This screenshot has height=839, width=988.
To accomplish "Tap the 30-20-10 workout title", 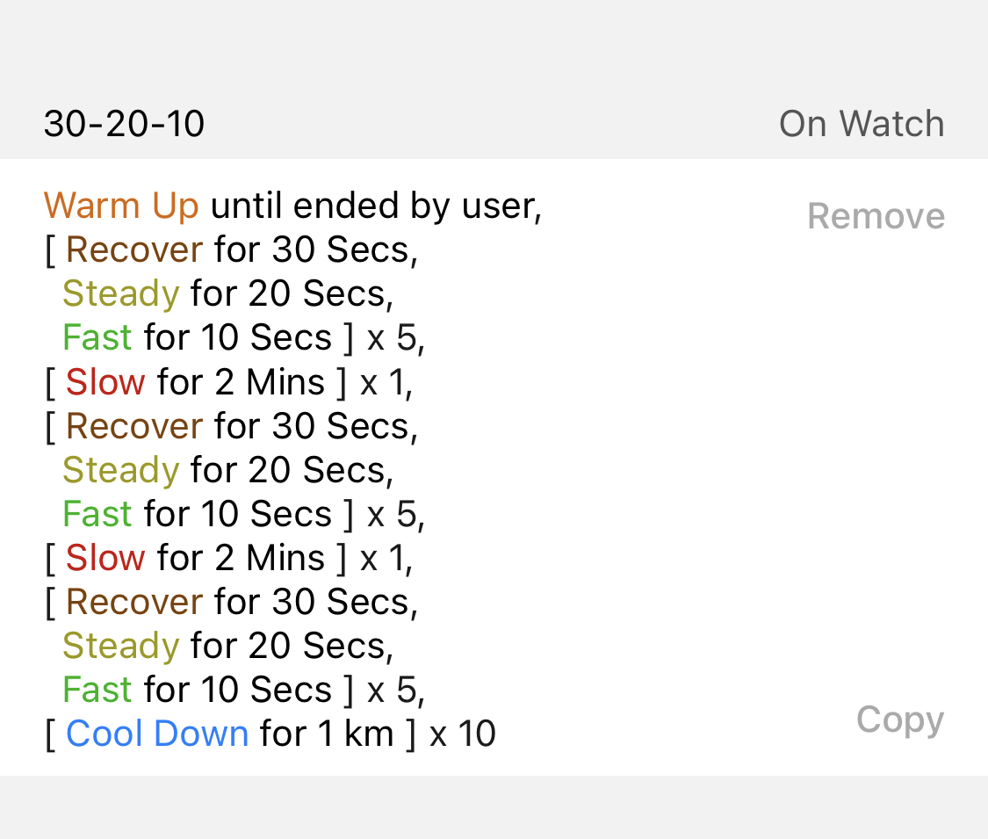I will pyautogui.click(x=124, y=124).
